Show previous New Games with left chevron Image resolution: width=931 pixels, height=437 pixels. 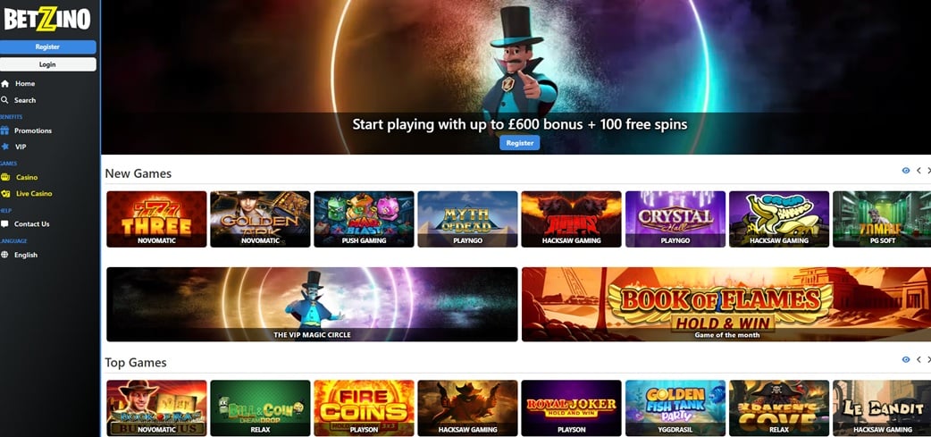[918, 171]
